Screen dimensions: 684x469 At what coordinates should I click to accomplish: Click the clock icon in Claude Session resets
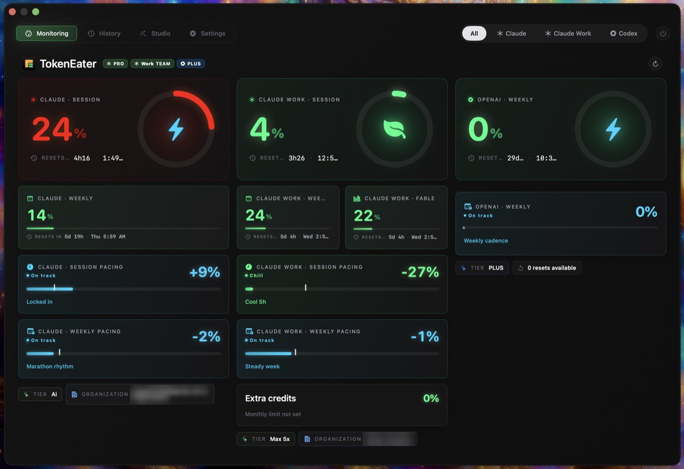[x=34, y=158]
